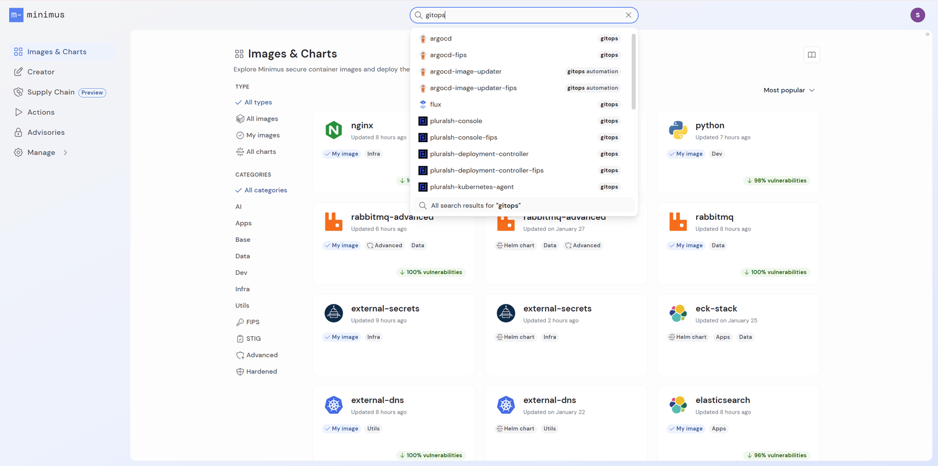Pick pluralsh-deployment-controller suggestion

pyautogui.click(x=521, y=154)
